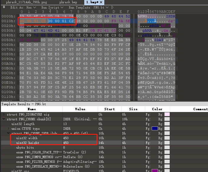Open Run Template: PNG.bt dropdown

pos(88,7)
